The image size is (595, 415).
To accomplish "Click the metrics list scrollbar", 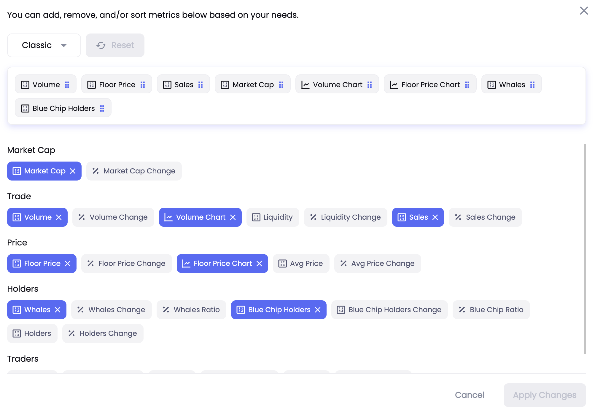I will (x=585, y=249).
